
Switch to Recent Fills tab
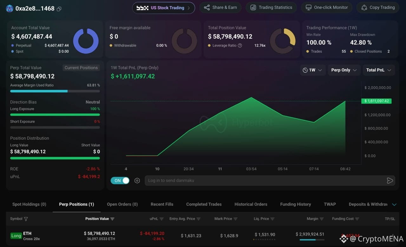coord(162,204)
